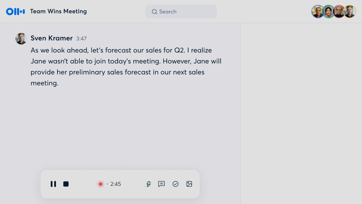Insert an image using the photo icon
362x204 pixels.
tap(189, 184)
